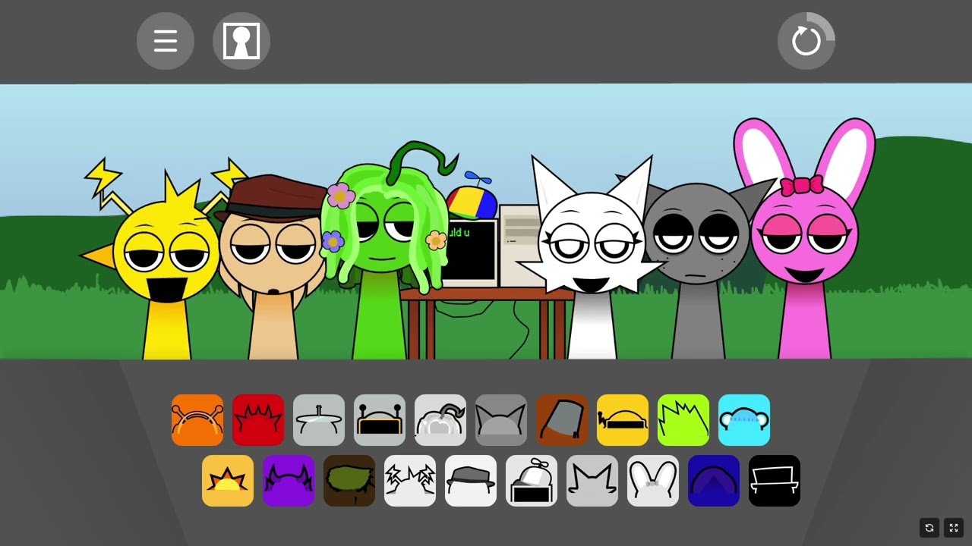The width and height of the screenshot is (972, 546).
Task: Click the small refresh icon at corner
Action: (929, 528)
